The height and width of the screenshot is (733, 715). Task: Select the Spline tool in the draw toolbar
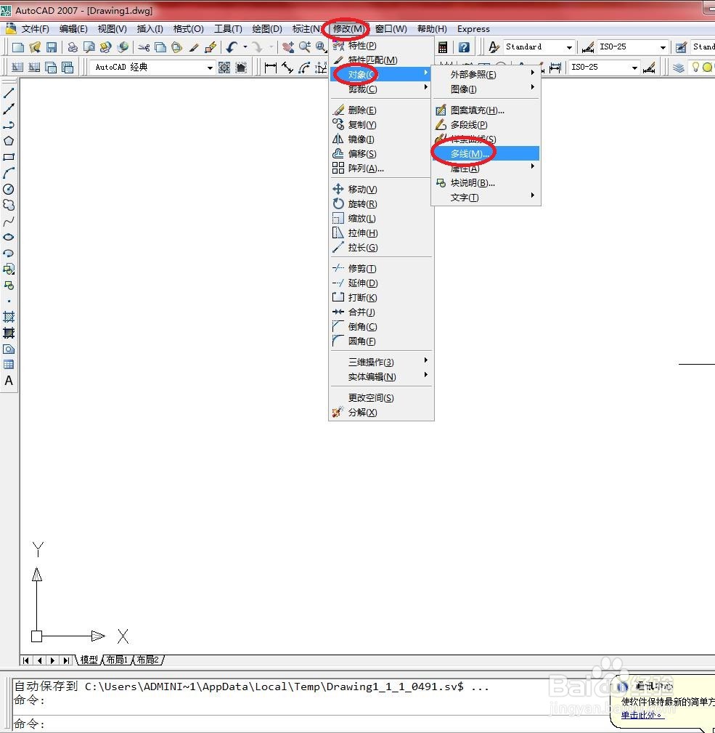tap(9, 221)
